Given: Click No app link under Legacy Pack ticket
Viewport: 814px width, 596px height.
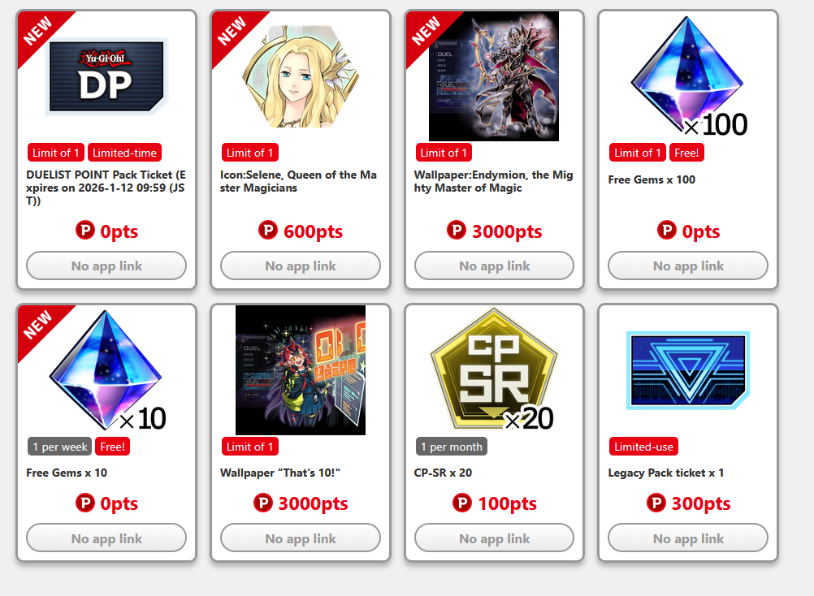Looking at the screenshot, I should 688,538.
